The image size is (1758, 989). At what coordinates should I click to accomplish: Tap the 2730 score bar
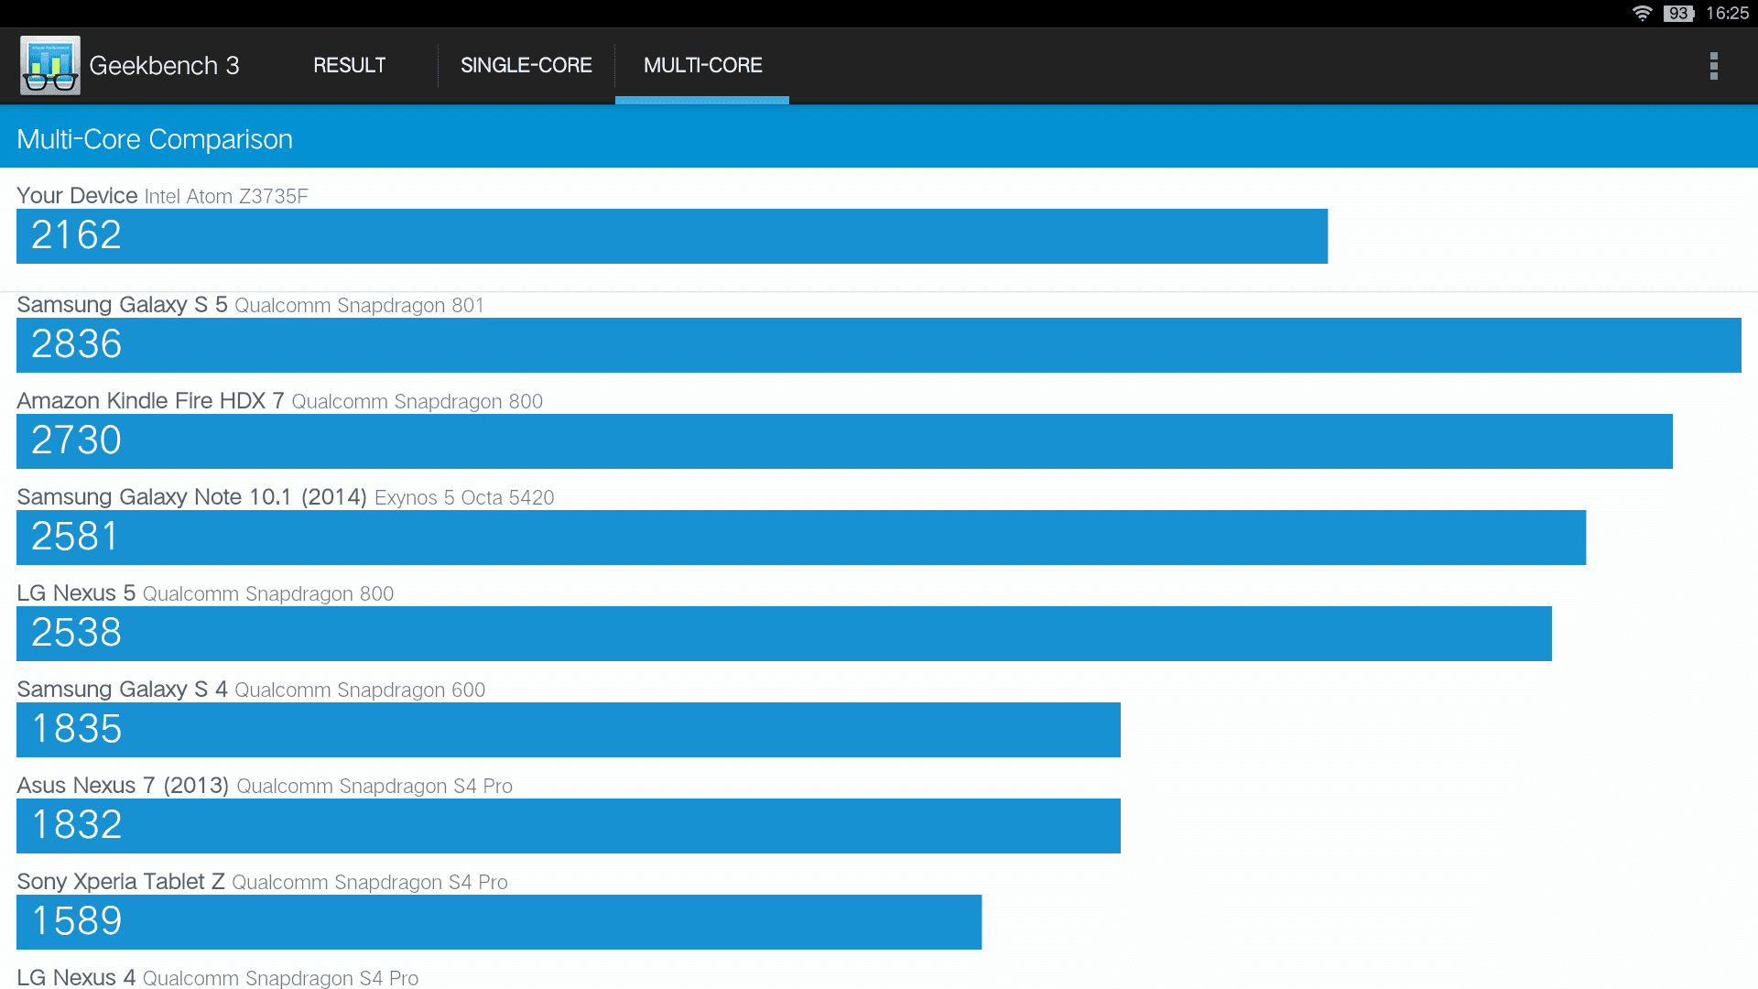point(844,441)
